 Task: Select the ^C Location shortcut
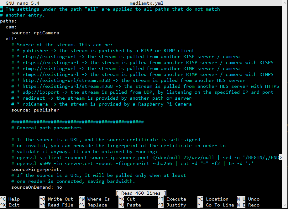pos(212,199)
